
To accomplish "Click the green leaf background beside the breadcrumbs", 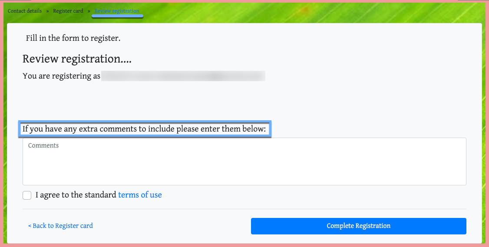I will pyautogui.click(x=304, y=12).
